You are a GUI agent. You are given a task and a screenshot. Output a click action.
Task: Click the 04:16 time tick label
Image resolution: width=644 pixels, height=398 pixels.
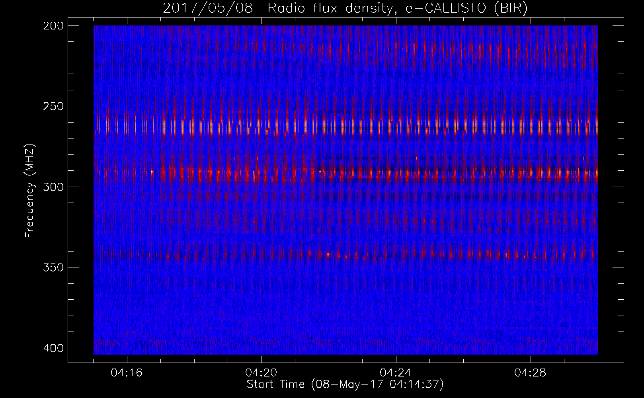pyautogui.click(x=127, y=373)
